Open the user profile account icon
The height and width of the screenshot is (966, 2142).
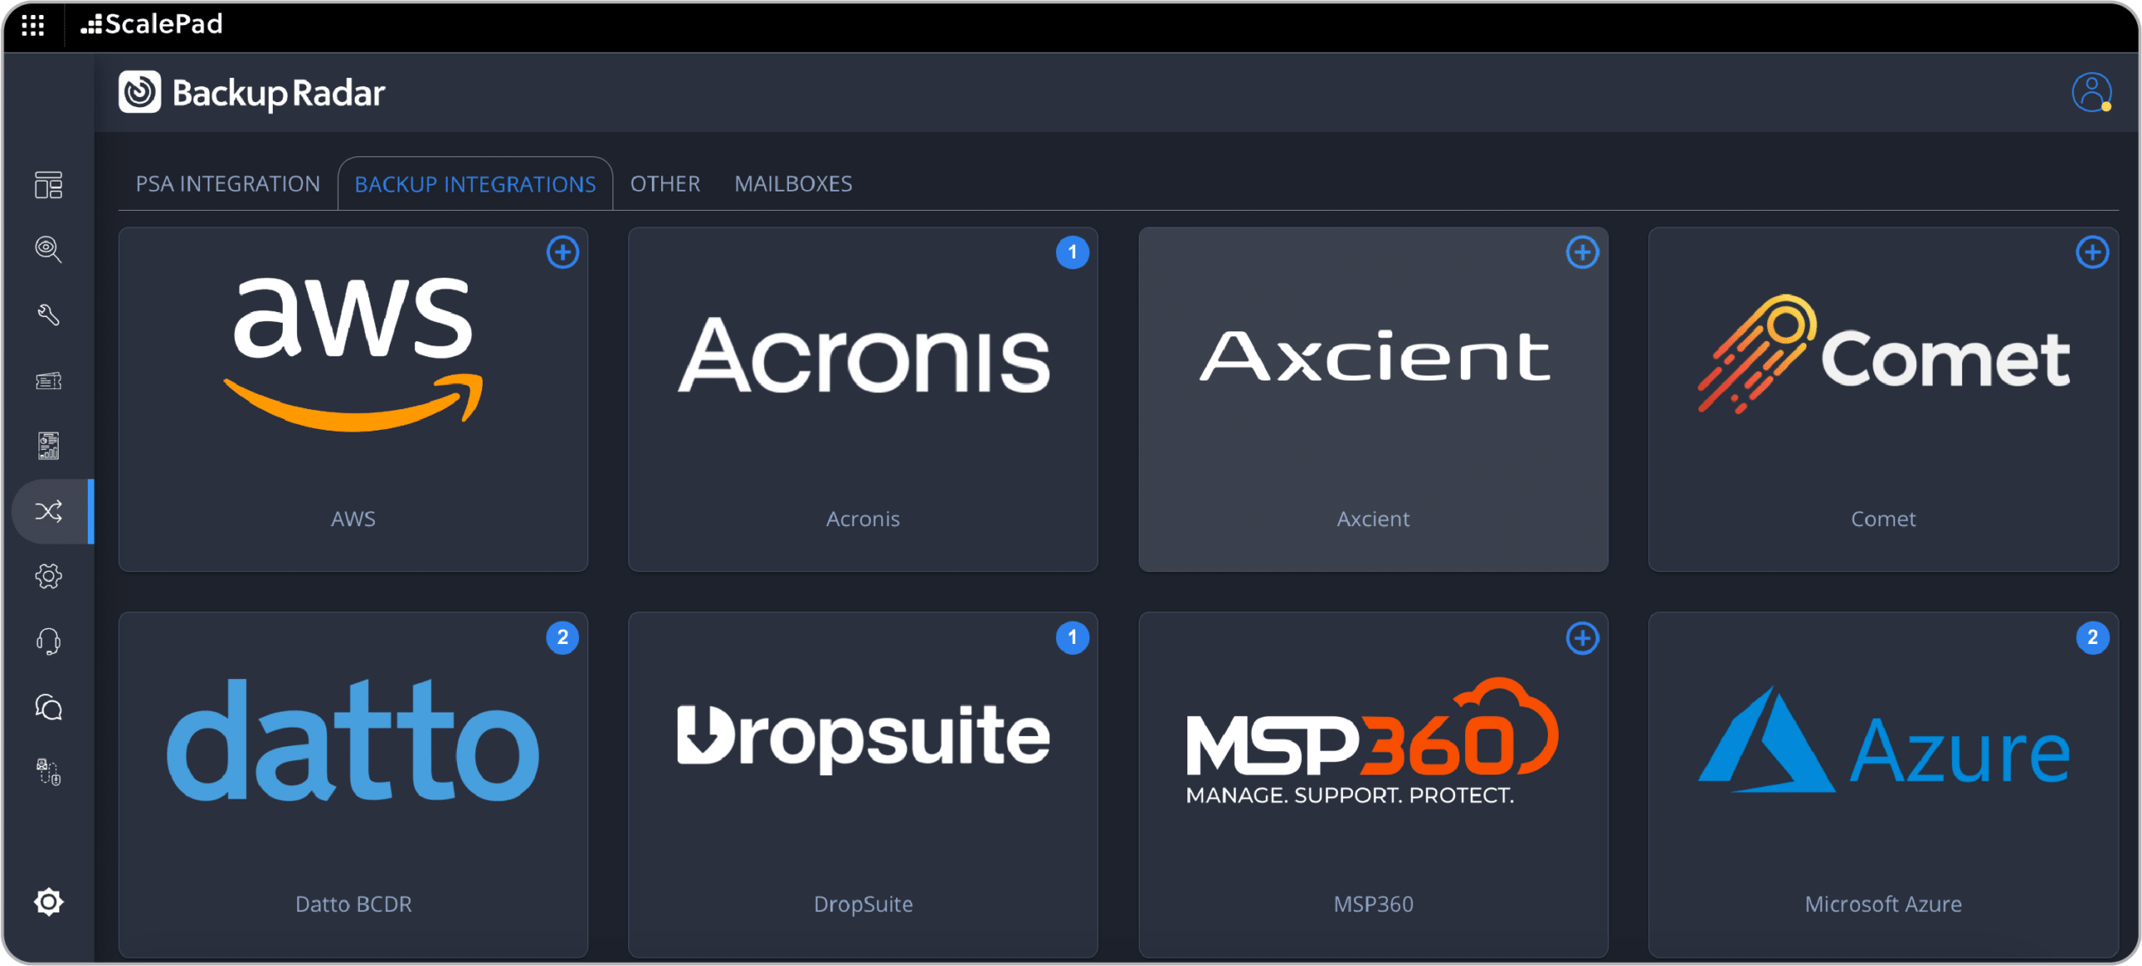click(2091, 93)
